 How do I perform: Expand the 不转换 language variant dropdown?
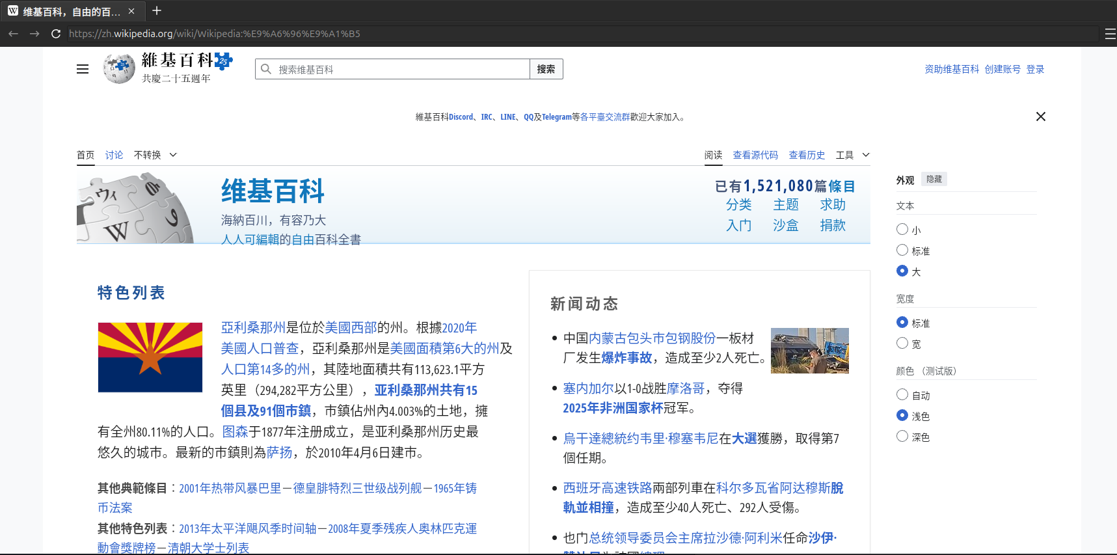[155, 155]
